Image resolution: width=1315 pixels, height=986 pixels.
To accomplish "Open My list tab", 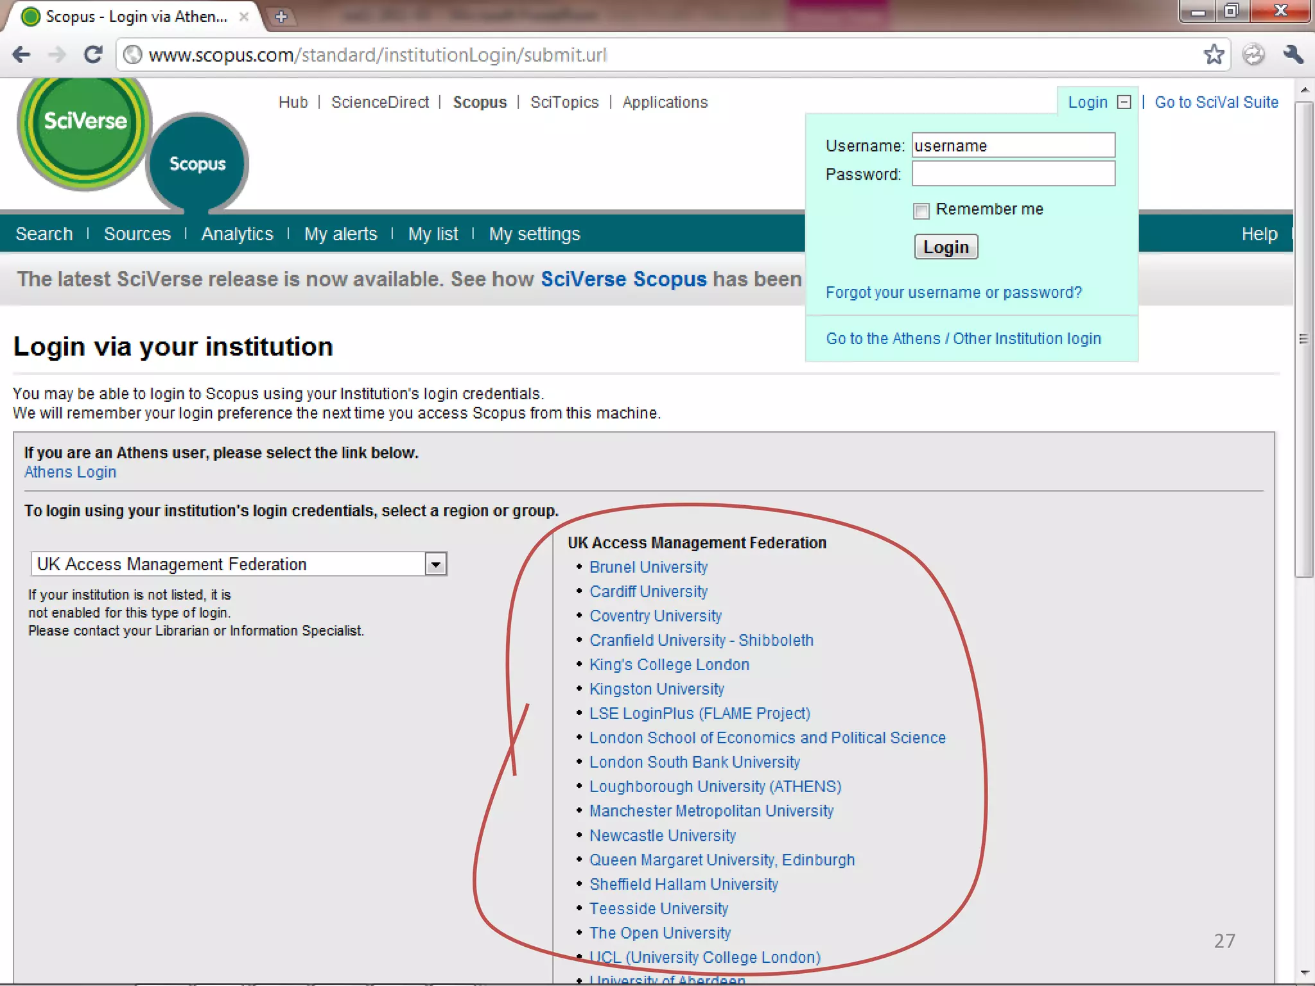I will tap(433, 234).
